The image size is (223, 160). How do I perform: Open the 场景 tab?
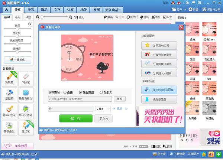[x=83, y=10]
